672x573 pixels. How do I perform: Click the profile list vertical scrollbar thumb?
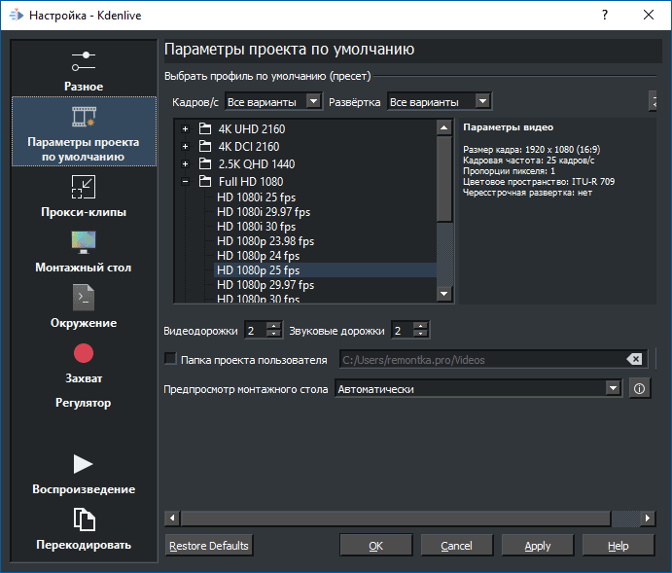pos(444,179)
